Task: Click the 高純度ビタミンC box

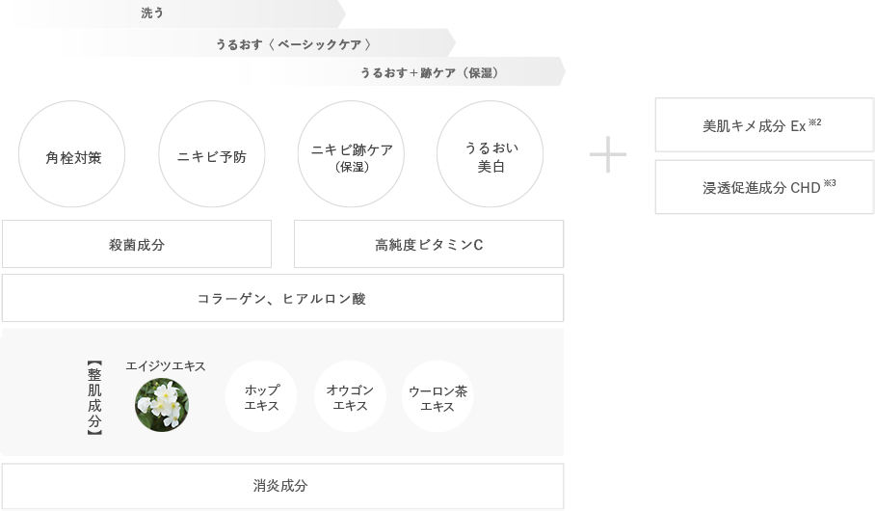Action: (x=429, y=244)
